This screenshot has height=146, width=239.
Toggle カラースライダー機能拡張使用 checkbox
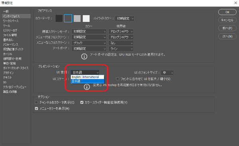[82, 102]
